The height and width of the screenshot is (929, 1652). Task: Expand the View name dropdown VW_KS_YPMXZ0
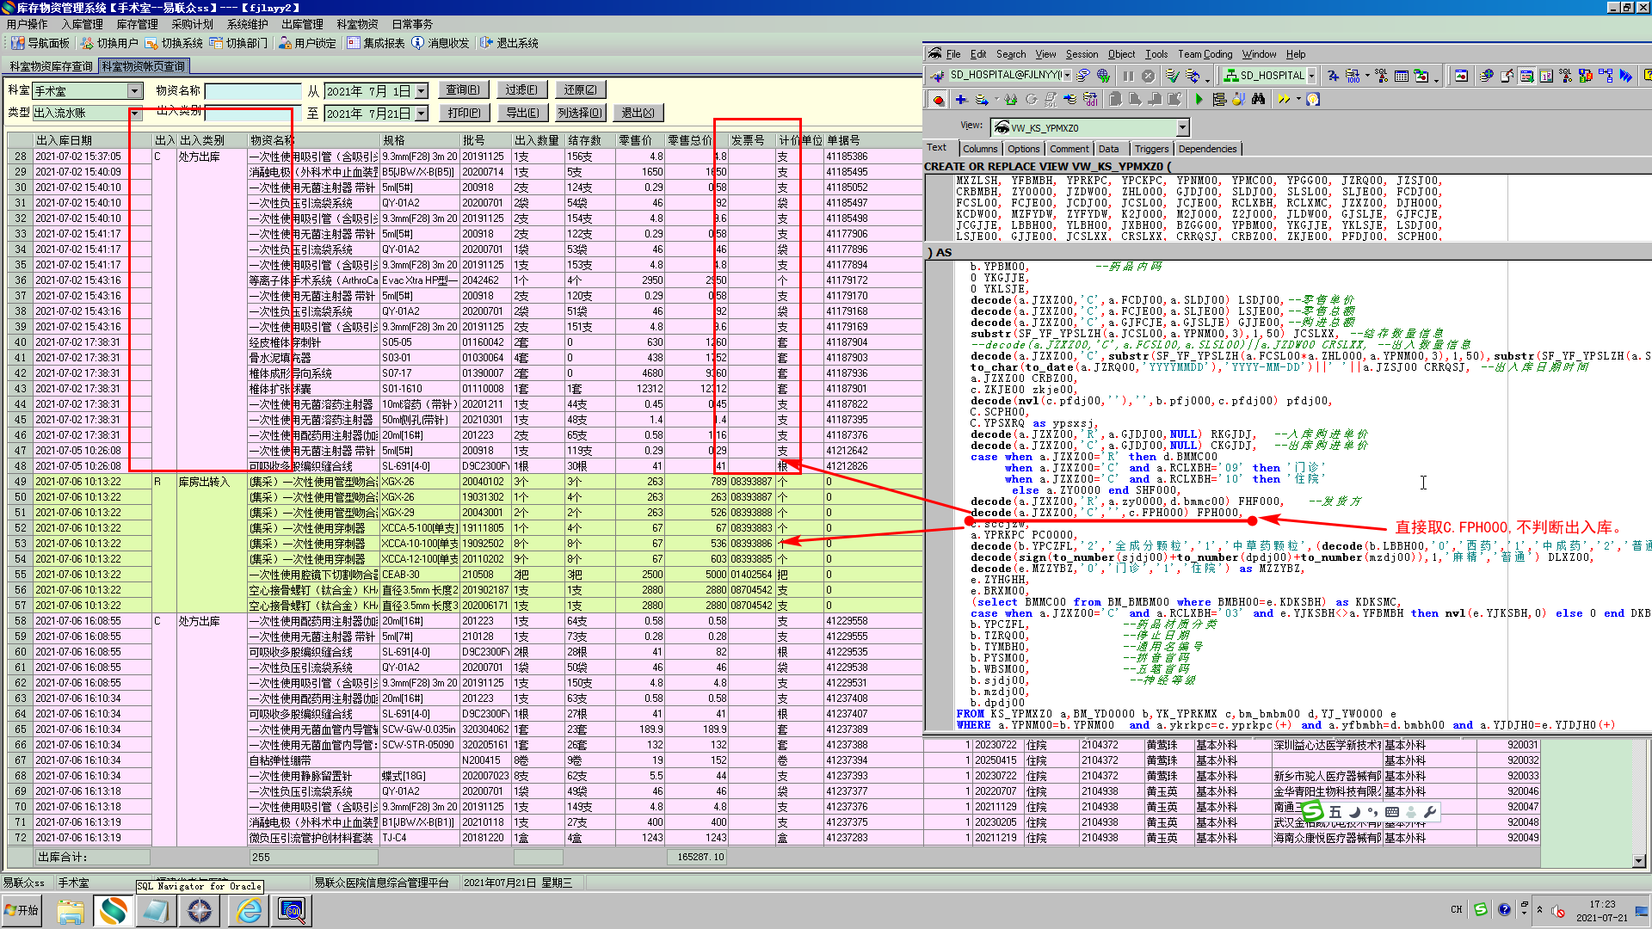click(1182, 128)
